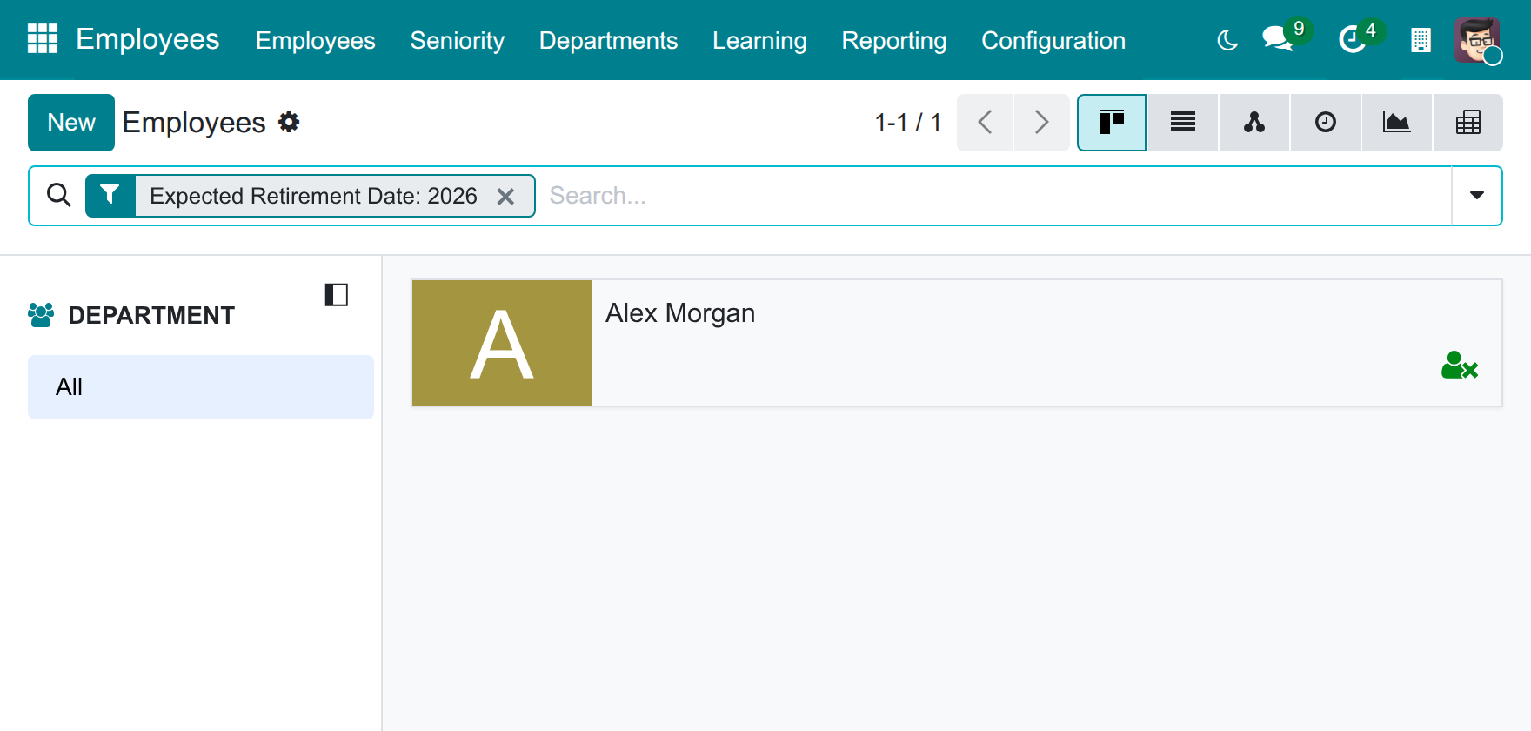This screenshot has height=731, width=1531.
Task: Switch to Pivot view
Action: click(1468, 123)
